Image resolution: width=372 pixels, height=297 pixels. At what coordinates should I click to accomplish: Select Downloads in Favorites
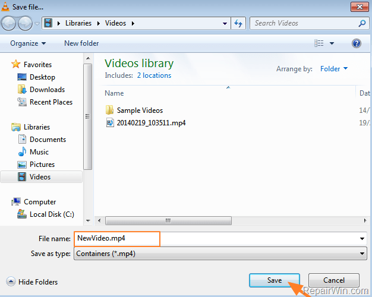(x=47, y=90)
